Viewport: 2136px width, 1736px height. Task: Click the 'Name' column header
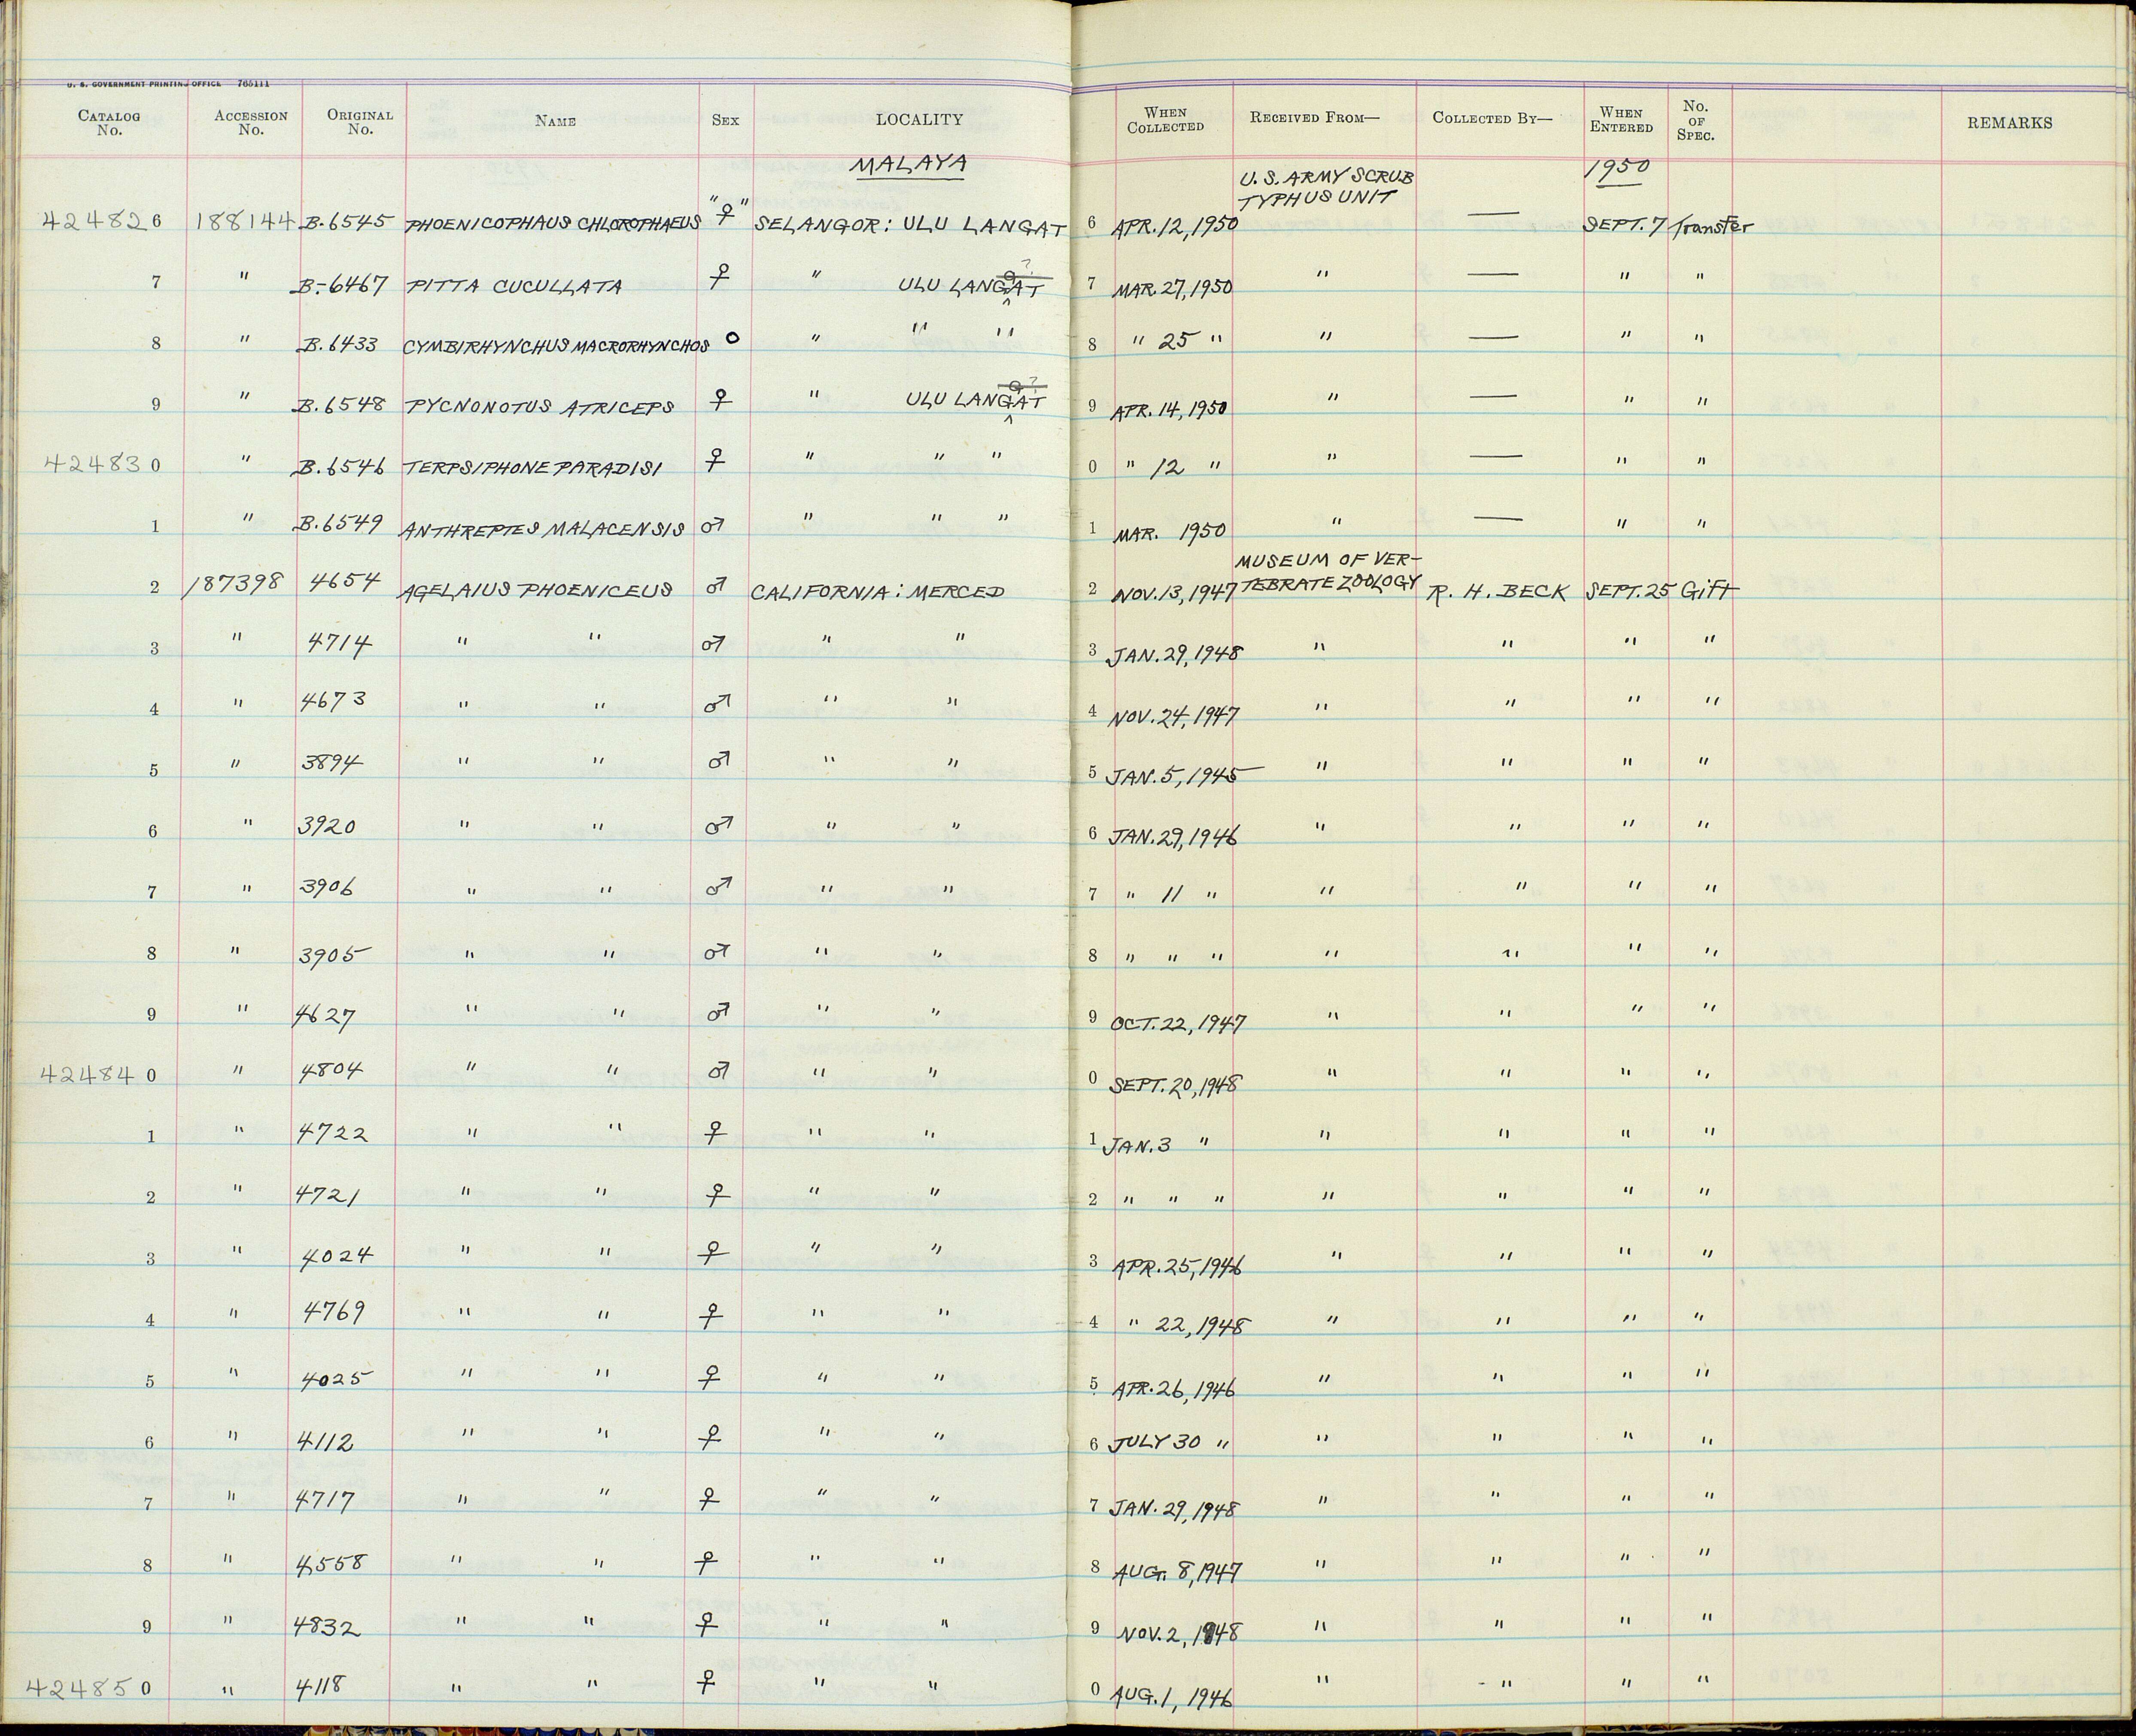[x=555, y=121]
